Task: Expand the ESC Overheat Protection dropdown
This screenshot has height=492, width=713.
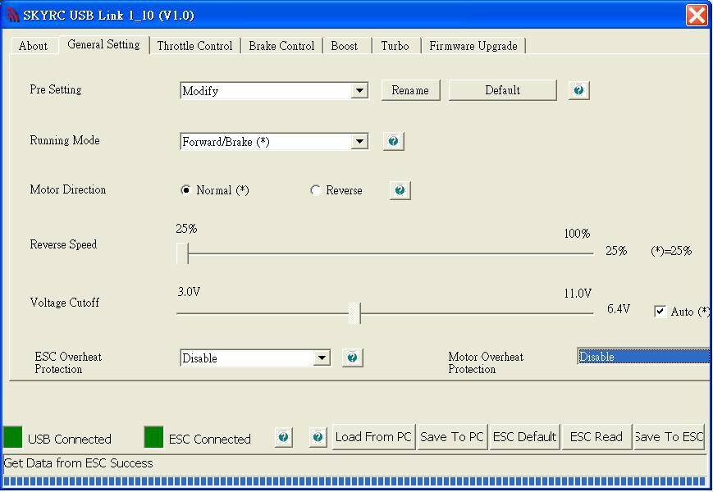Action: 322,358
